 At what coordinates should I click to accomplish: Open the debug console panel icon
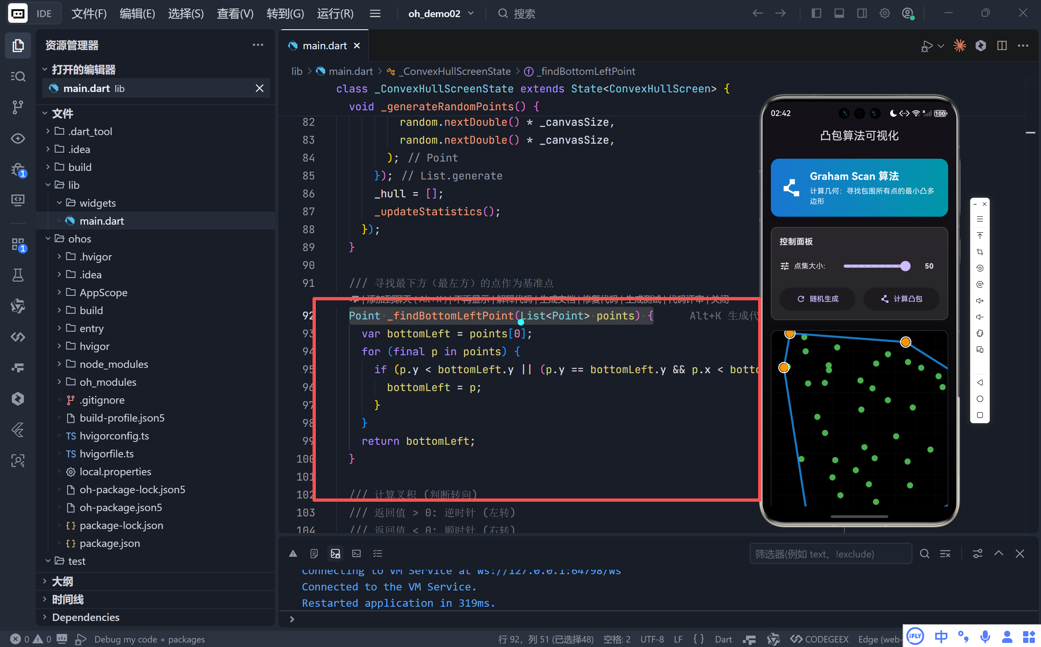pyautogui.click(x=335, y=553)
